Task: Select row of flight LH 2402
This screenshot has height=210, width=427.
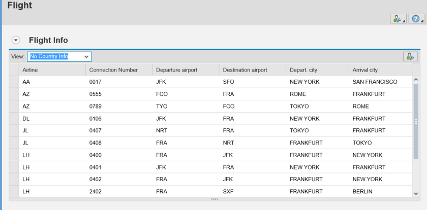Action: coord(14,191)
